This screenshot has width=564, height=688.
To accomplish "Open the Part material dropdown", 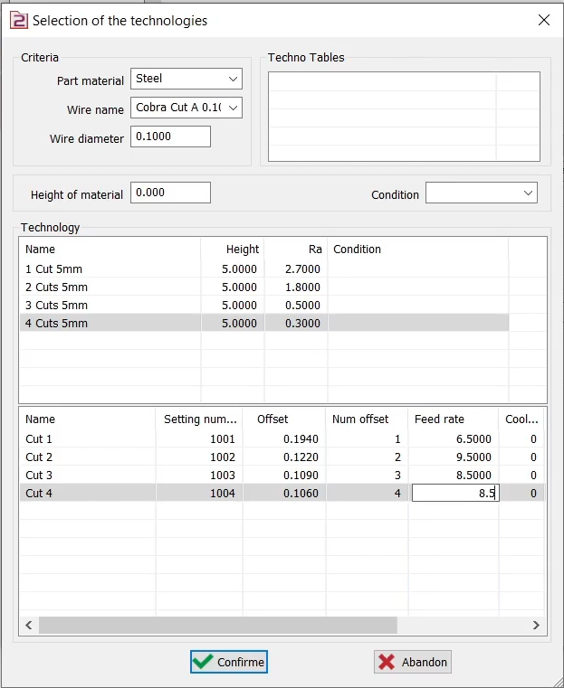I will tap(186, 80).
